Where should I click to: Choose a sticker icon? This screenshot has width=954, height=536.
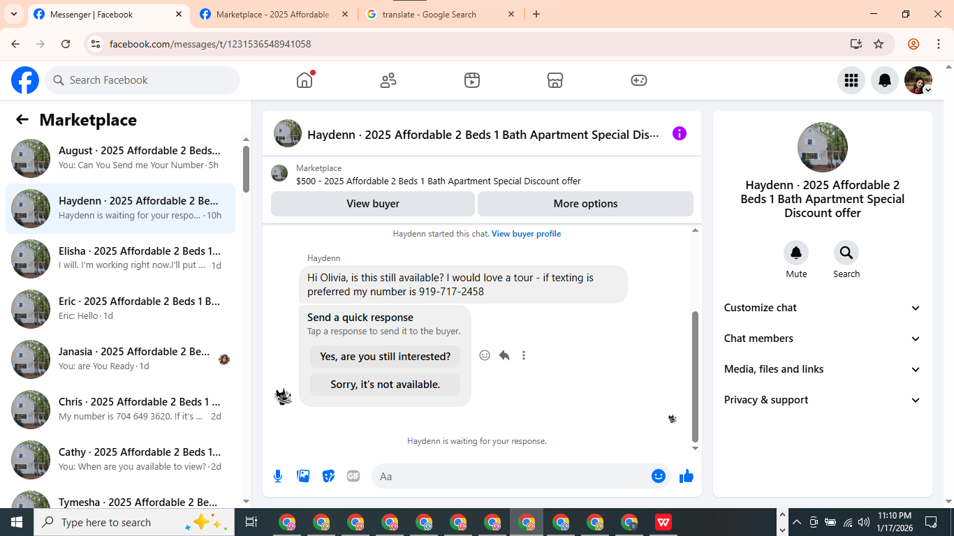point(328,476)
